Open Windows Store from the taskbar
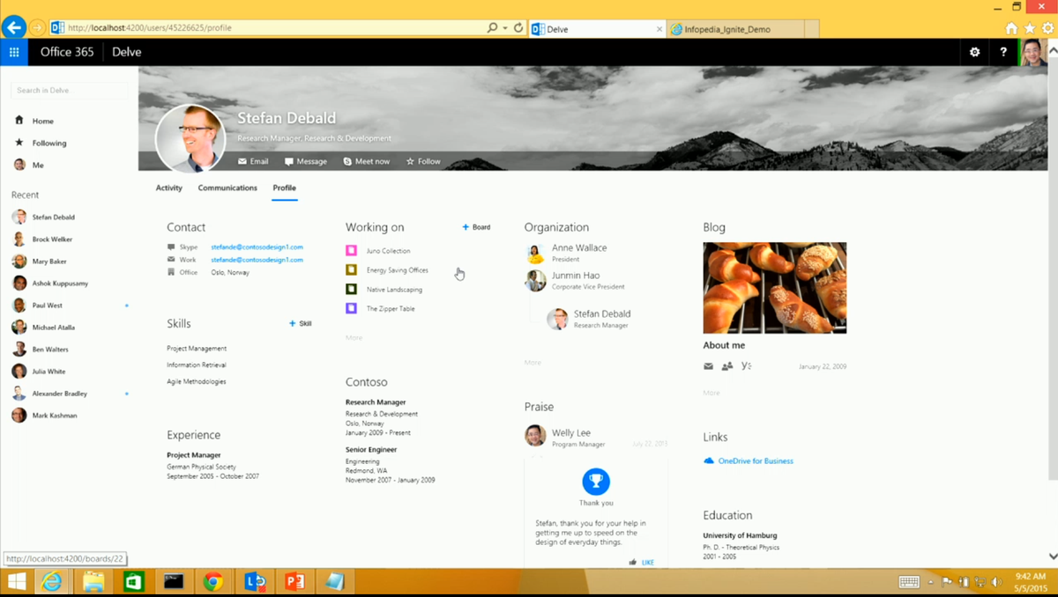The height and width of the screenshot is (597, 1058). pyautogui.click(x=134, y=581)
